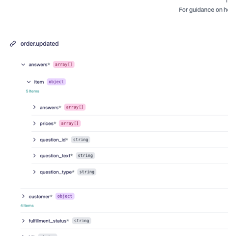The width and height of the screenshot is (228, 236).
Task: Expand the question_id chevron arrow
Action: point(34,140)
